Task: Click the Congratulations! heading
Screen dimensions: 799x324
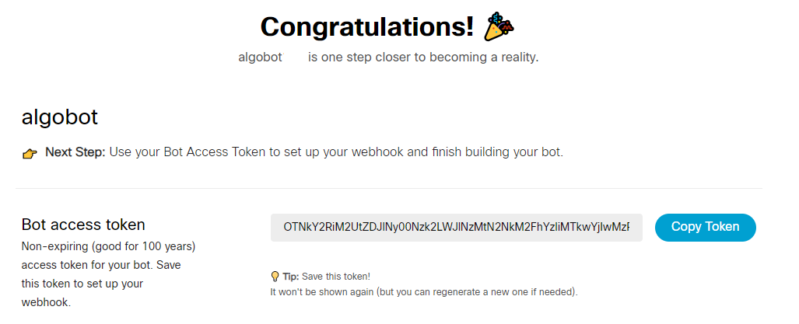Action: coord(367,27)
